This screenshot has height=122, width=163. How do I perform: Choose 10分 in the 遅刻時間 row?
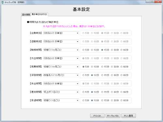(x=95, y=92)
